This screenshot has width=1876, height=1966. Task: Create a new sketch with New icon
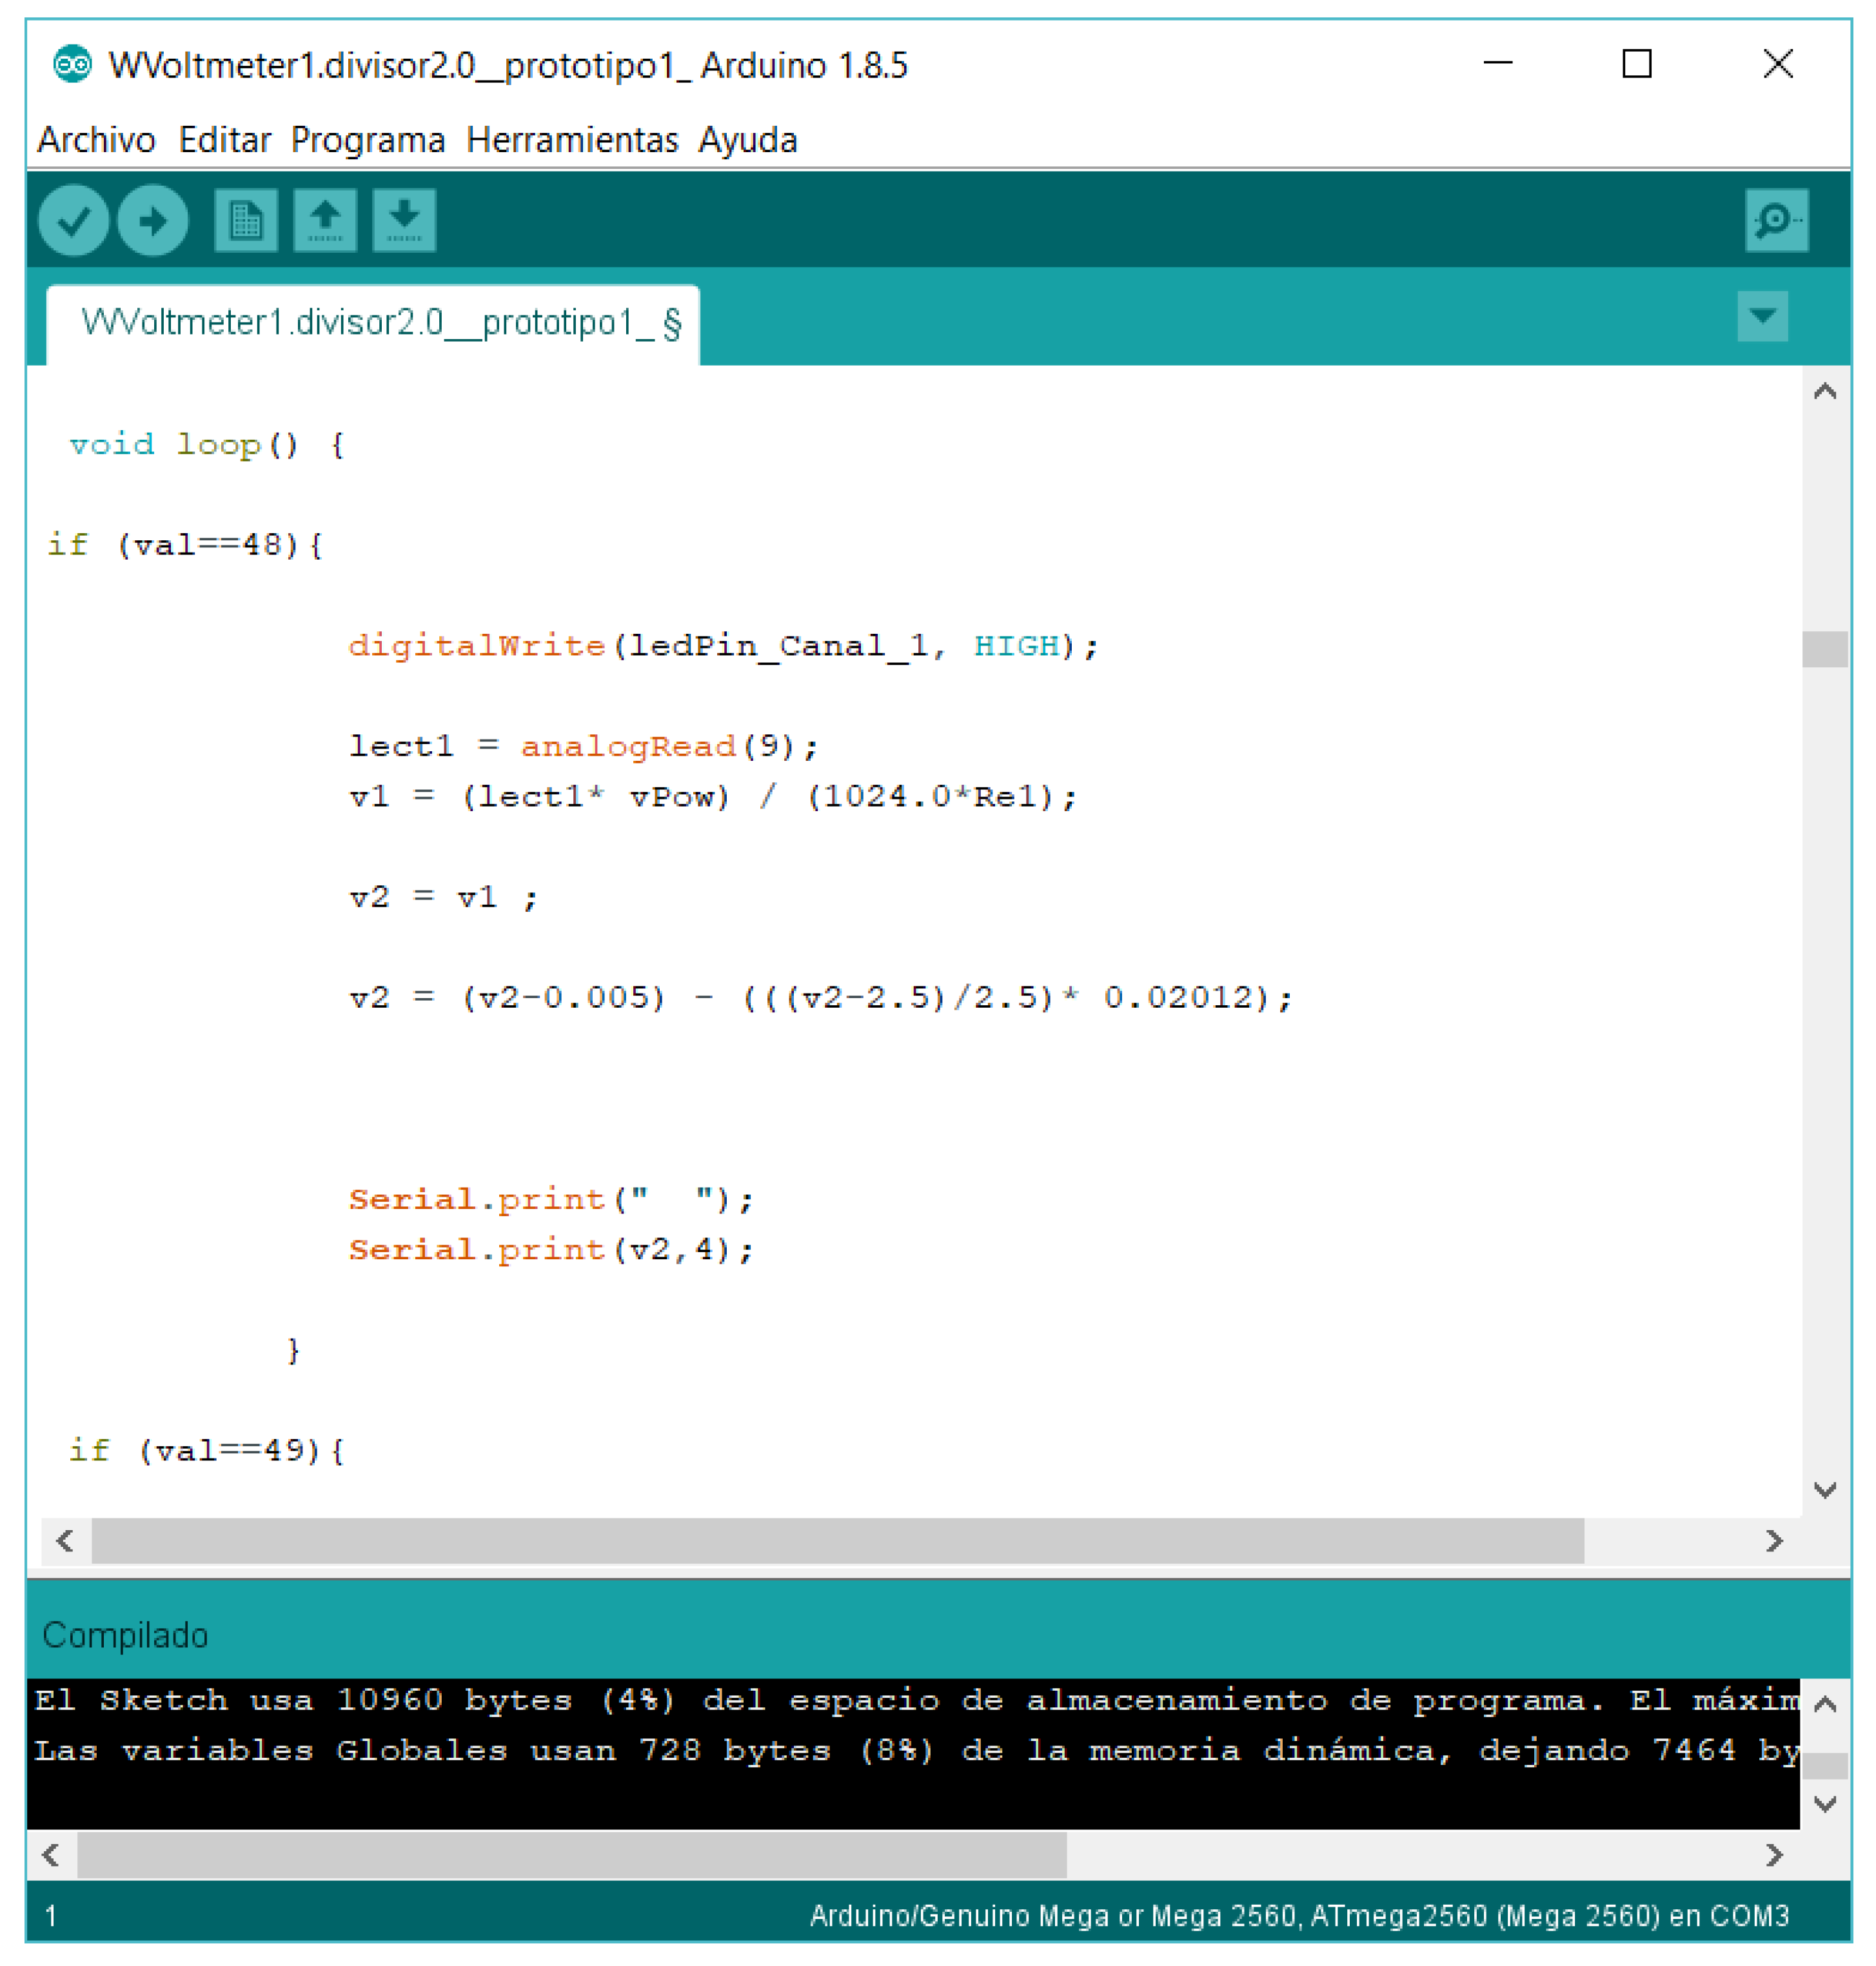pos(245,220)
